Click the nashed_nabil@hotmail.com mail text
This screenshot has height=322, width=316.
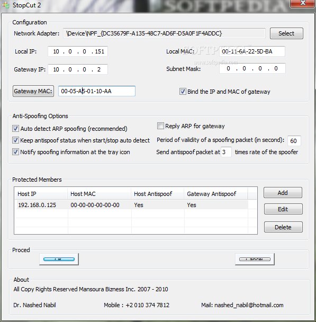249,305
